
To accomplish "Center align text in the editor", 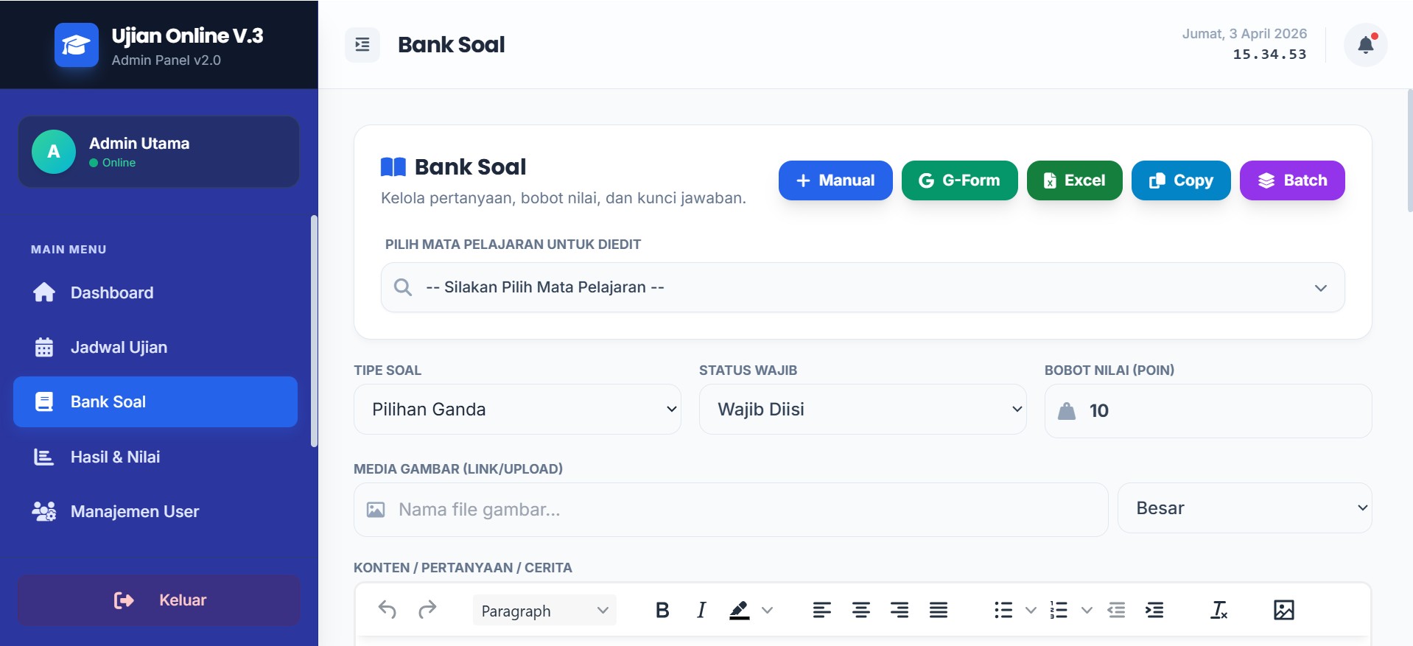I will coord(860,610).
